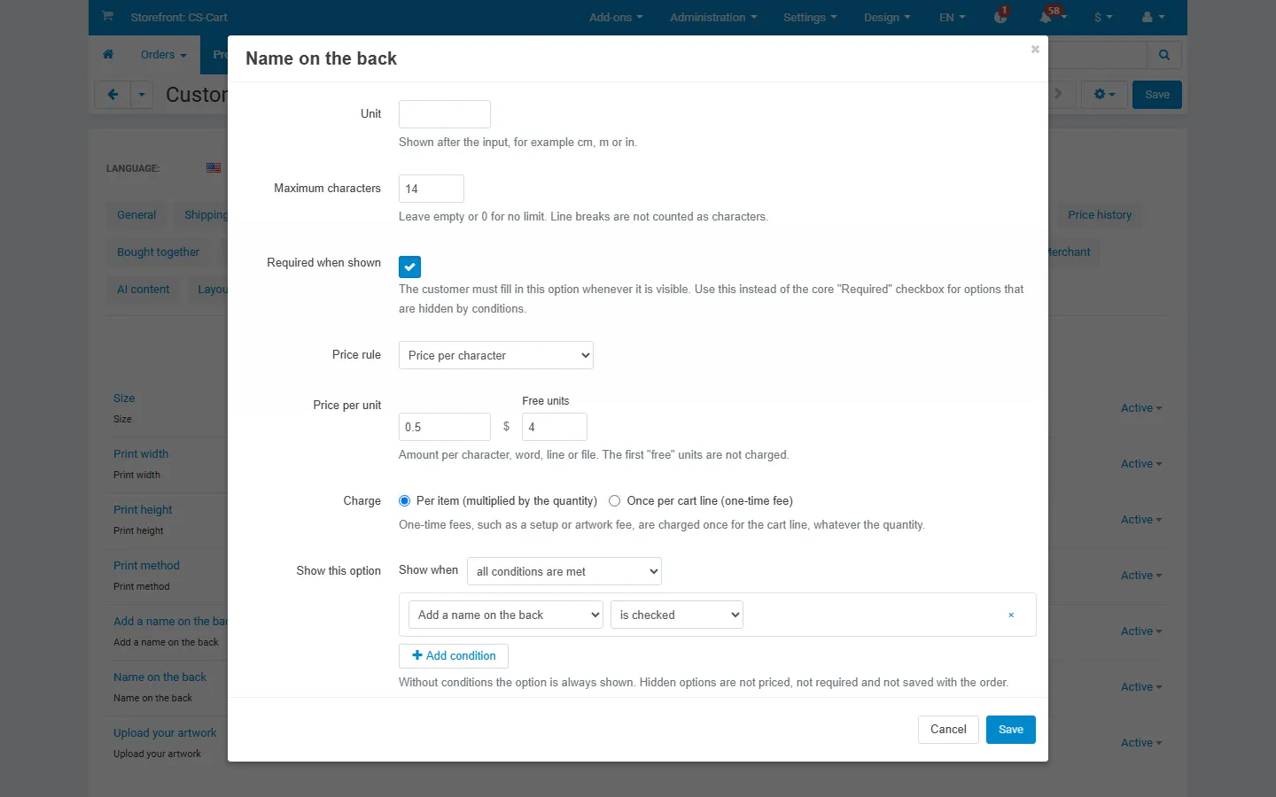Open Active status dropdown for Size

1141,408
